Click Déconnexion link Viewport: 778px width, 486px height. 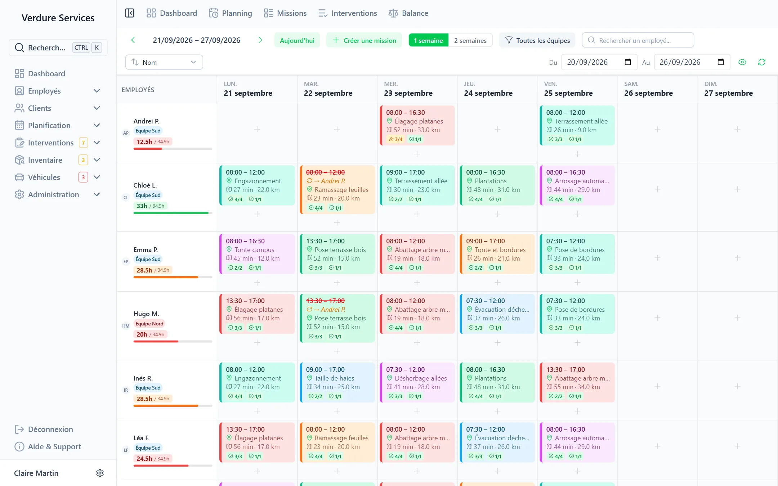tap(50, 429)
